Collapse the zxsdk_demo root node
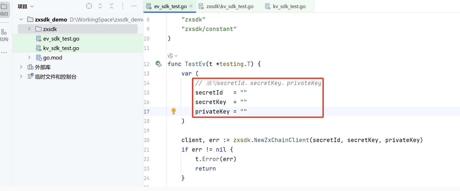 (21, 19)
